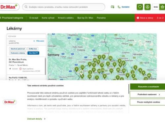
Task: Click the pharmacy list scrollbar
Action: pyautogui.click(x=45, y=66)
